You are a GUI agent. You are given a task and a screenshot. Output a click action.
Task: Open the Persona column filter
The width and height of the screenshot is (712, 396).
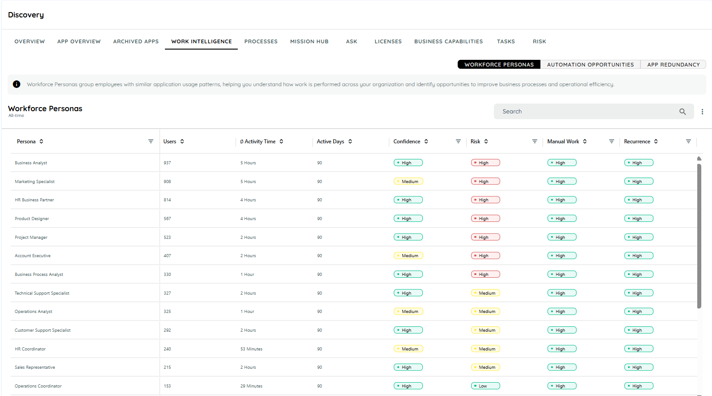(x=151, y=142)
